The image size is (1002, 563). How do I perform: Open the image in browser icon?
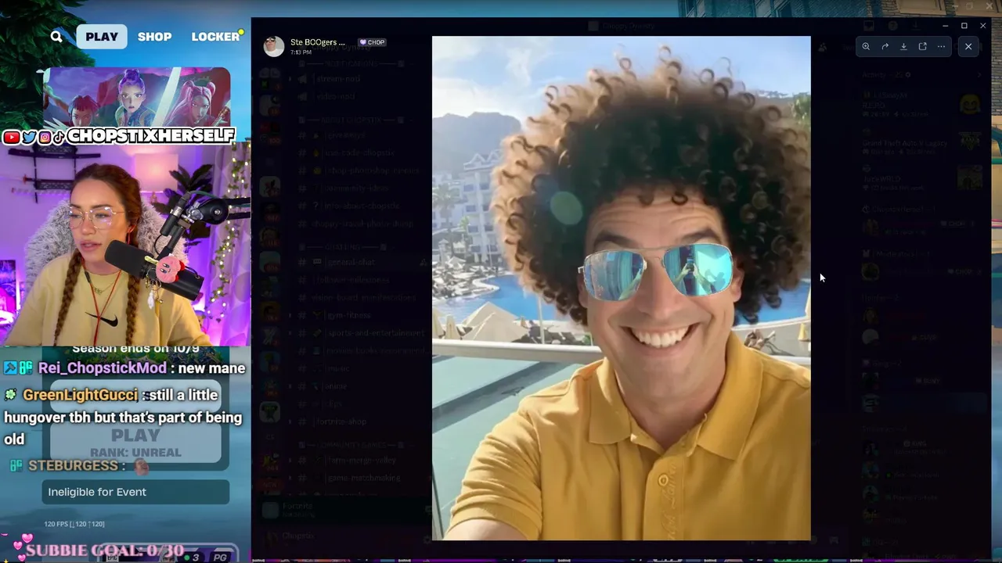922,47
